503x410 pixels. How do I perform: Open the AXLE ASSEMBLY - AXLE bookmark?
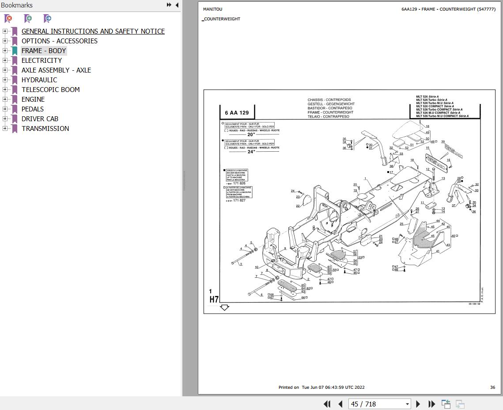(x=56, y=70)
